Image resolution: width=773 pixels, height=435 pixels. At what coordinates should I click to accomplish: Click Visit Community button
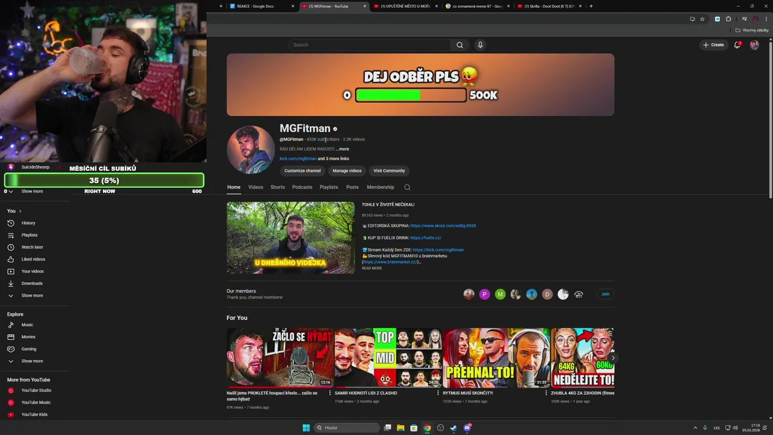pos(389,171)
